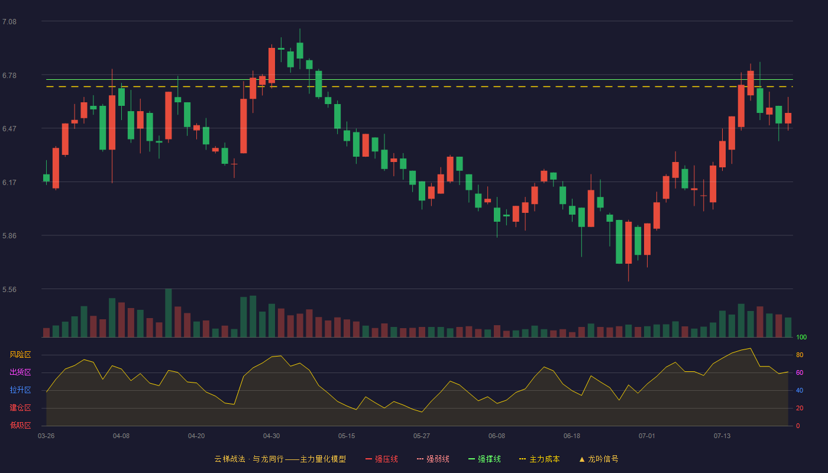Toggle the 主力成本 legend item
This screenshot has width=828, height=473.
pos(539,459)
